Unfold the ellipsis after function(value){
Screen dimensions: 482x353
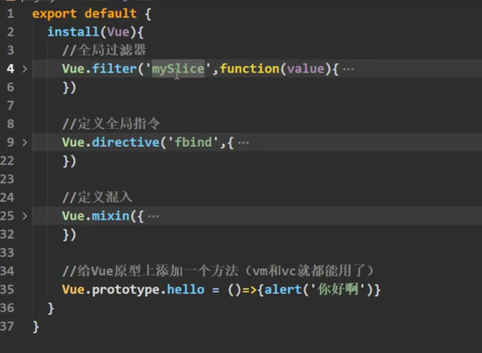click(x=348, y=69)
